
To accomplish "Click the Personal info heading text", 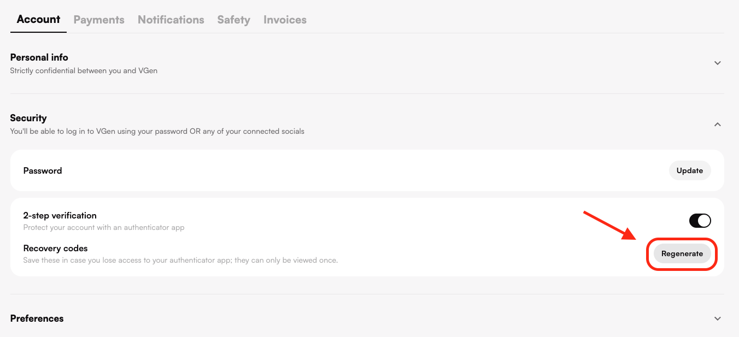I will click(x=39, y=57).
